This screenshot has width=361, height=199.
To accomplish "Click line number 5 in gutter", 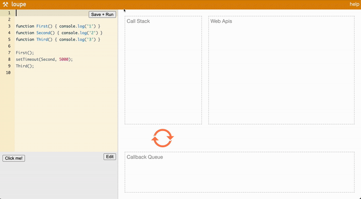I will pyautogui.click(x=9, y=40).
